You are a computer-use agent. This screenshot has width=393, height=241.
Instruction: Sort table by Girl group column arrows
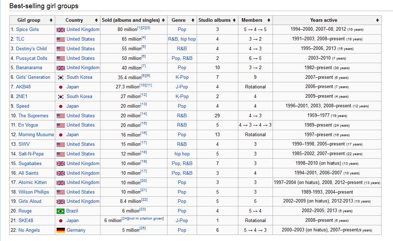tap(51, 20)
